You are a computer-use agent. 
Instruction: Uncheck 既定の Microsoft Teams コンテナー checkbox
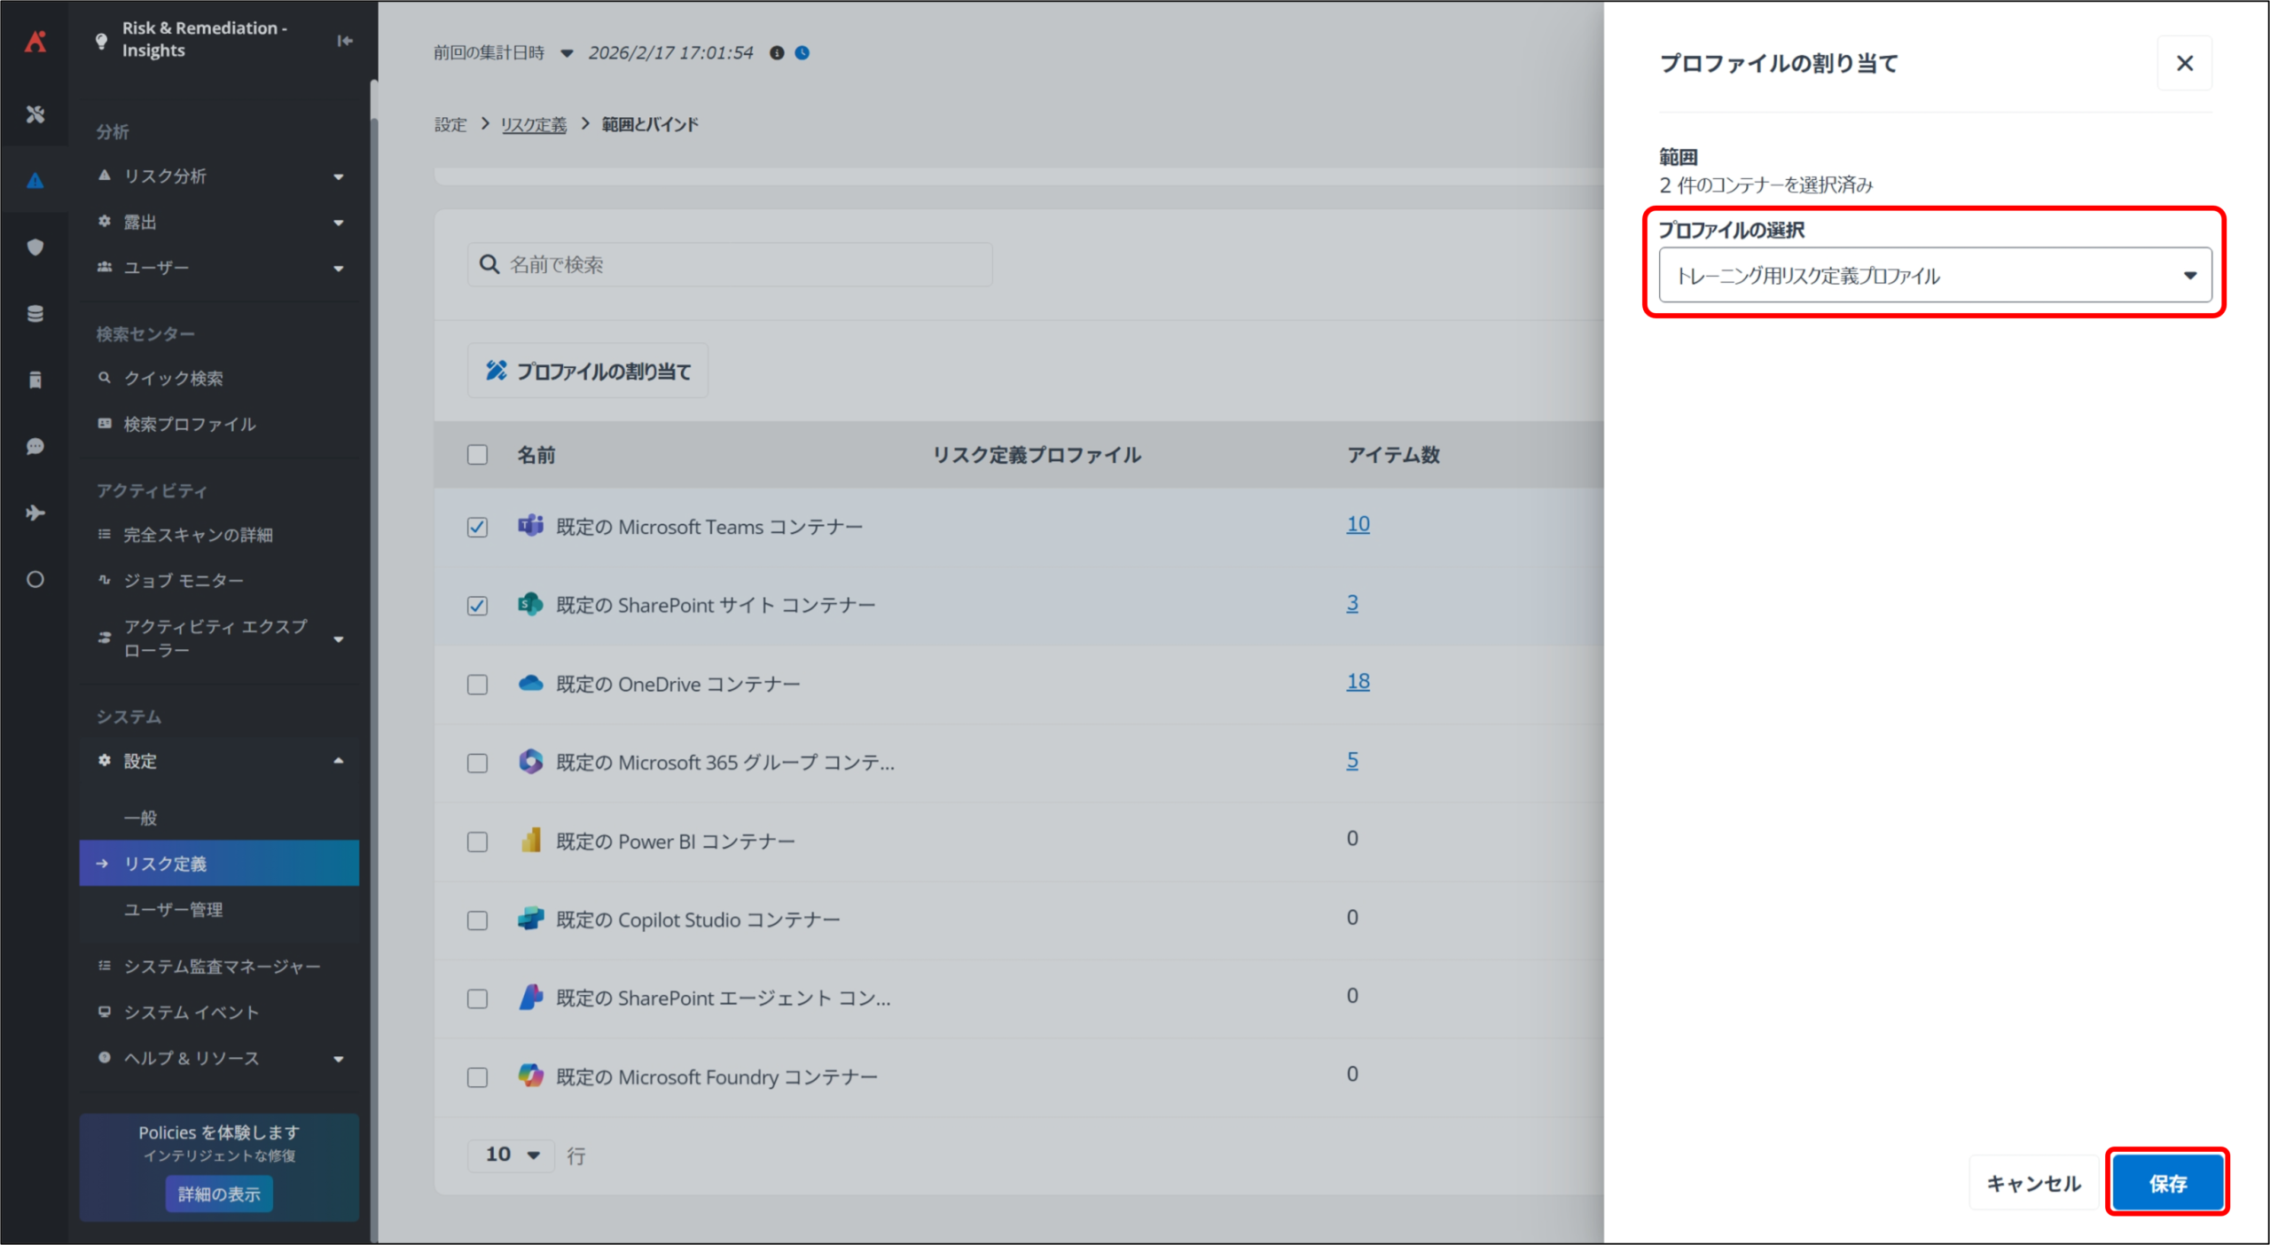click(477, 528)
